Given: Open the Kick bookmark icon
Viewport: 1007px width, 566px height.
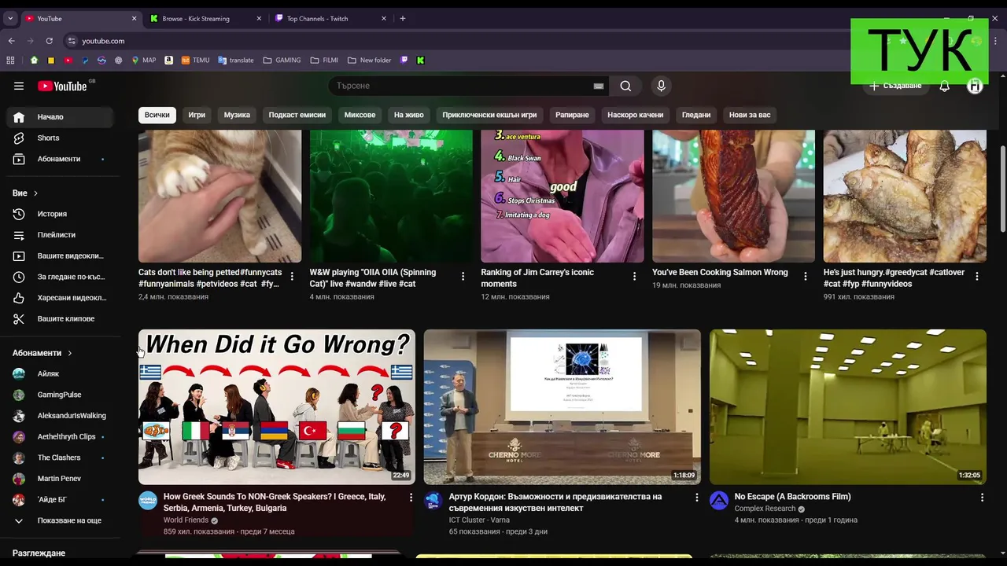Looking at the screenshot, I should click(x=421, y=60).
